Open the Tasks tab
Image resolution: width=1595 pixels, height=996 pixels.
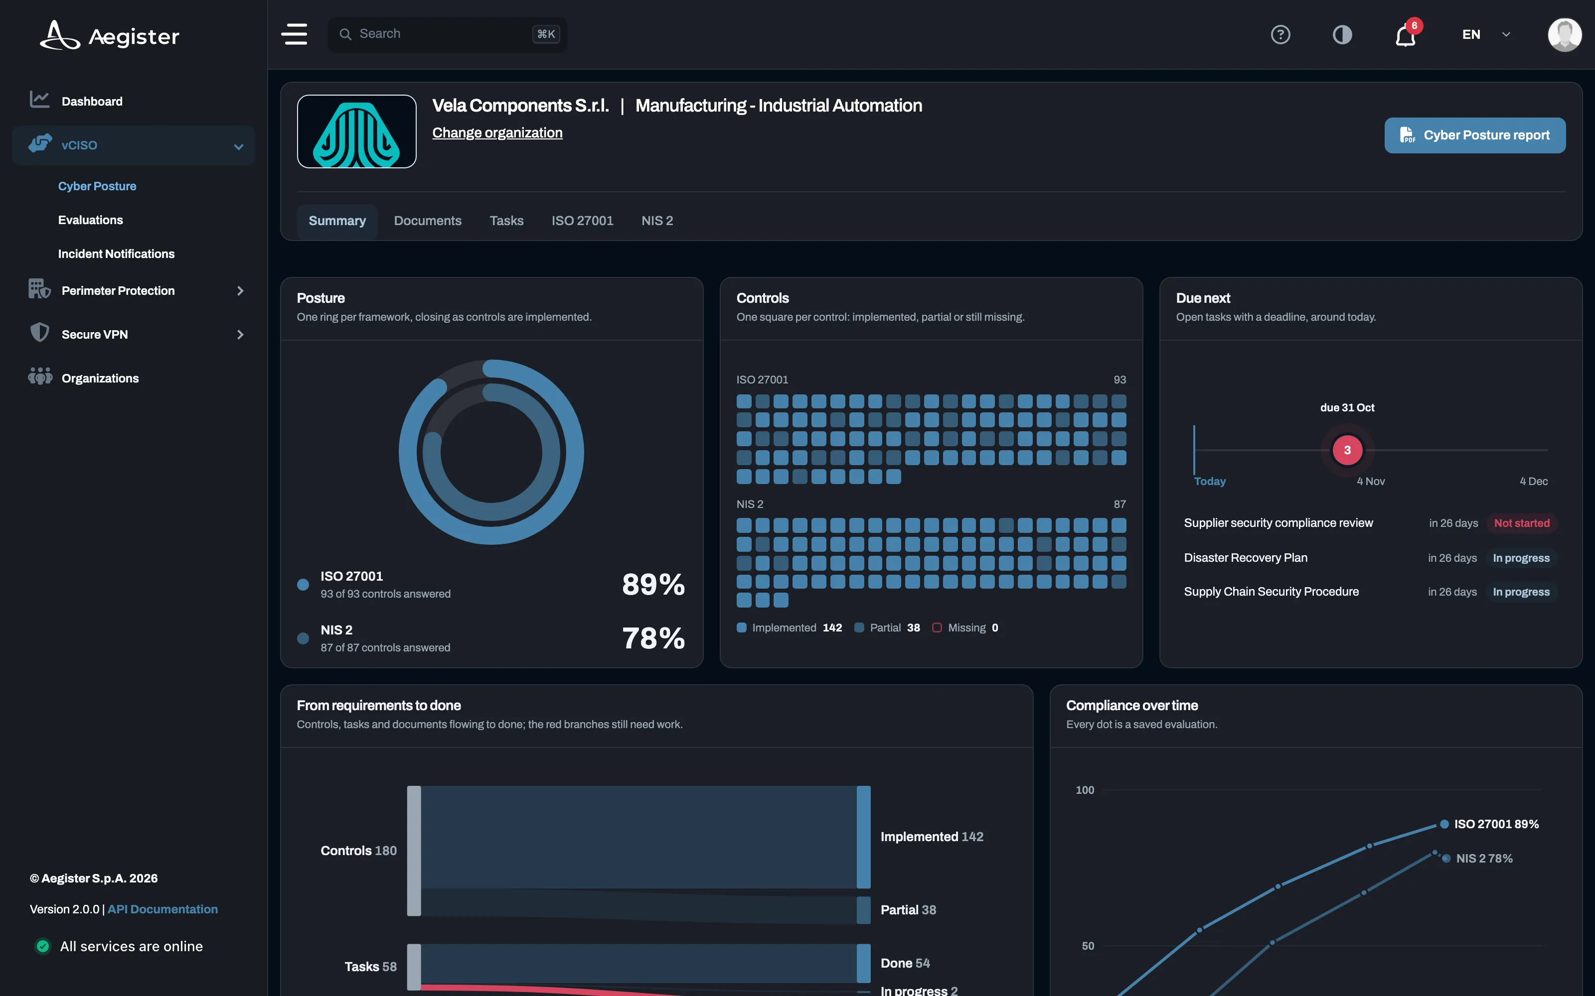[x=506, y=221]
